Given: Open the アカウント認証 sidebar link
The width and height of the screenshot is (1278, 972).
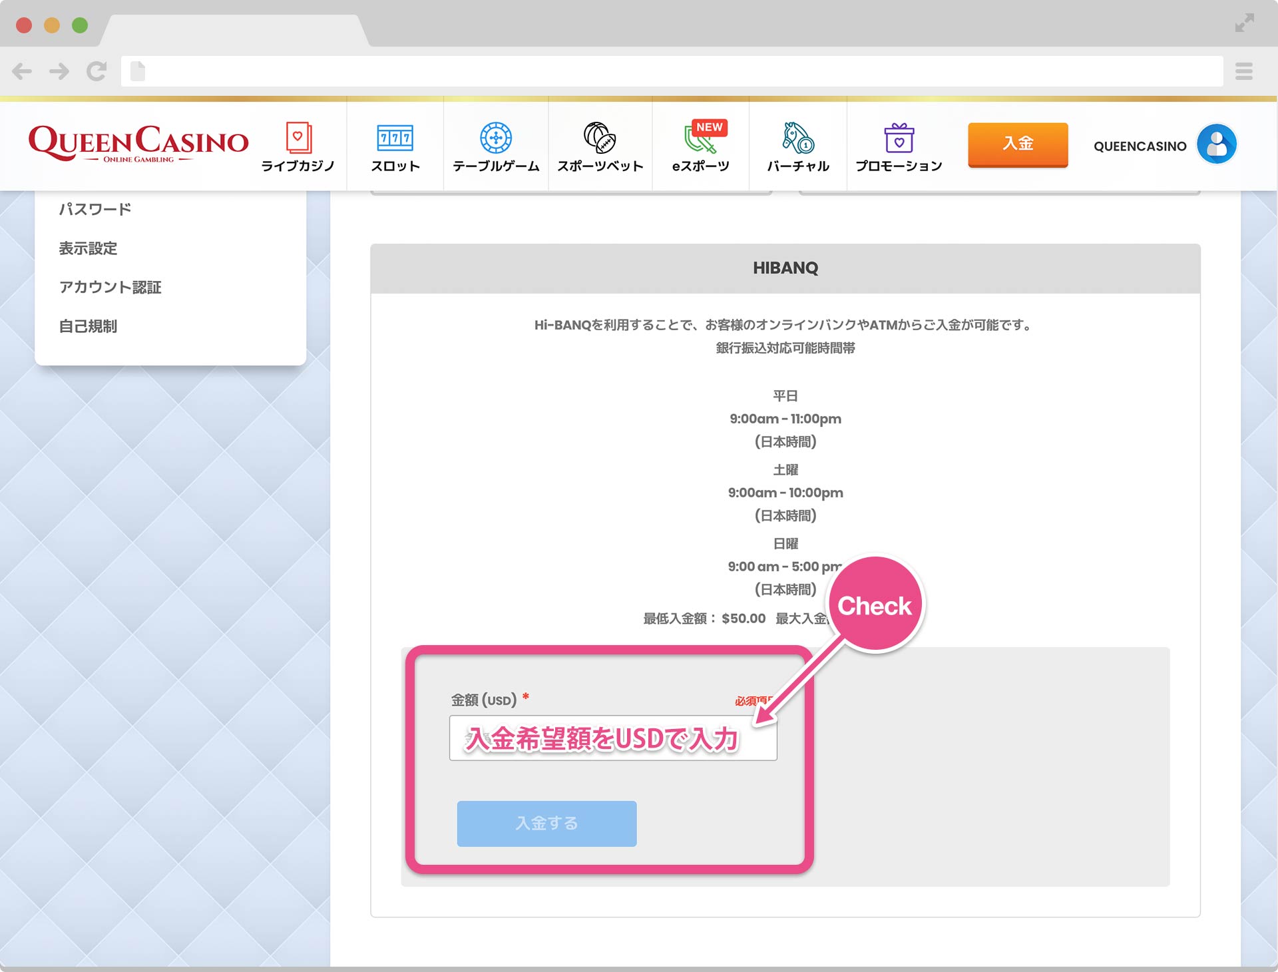Looking at the screenshot, I should [110, 287].
